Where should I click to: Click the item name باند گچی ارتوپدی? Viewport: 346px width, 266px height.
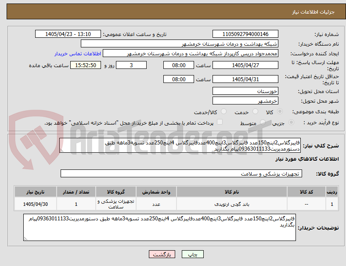[232, 204]
